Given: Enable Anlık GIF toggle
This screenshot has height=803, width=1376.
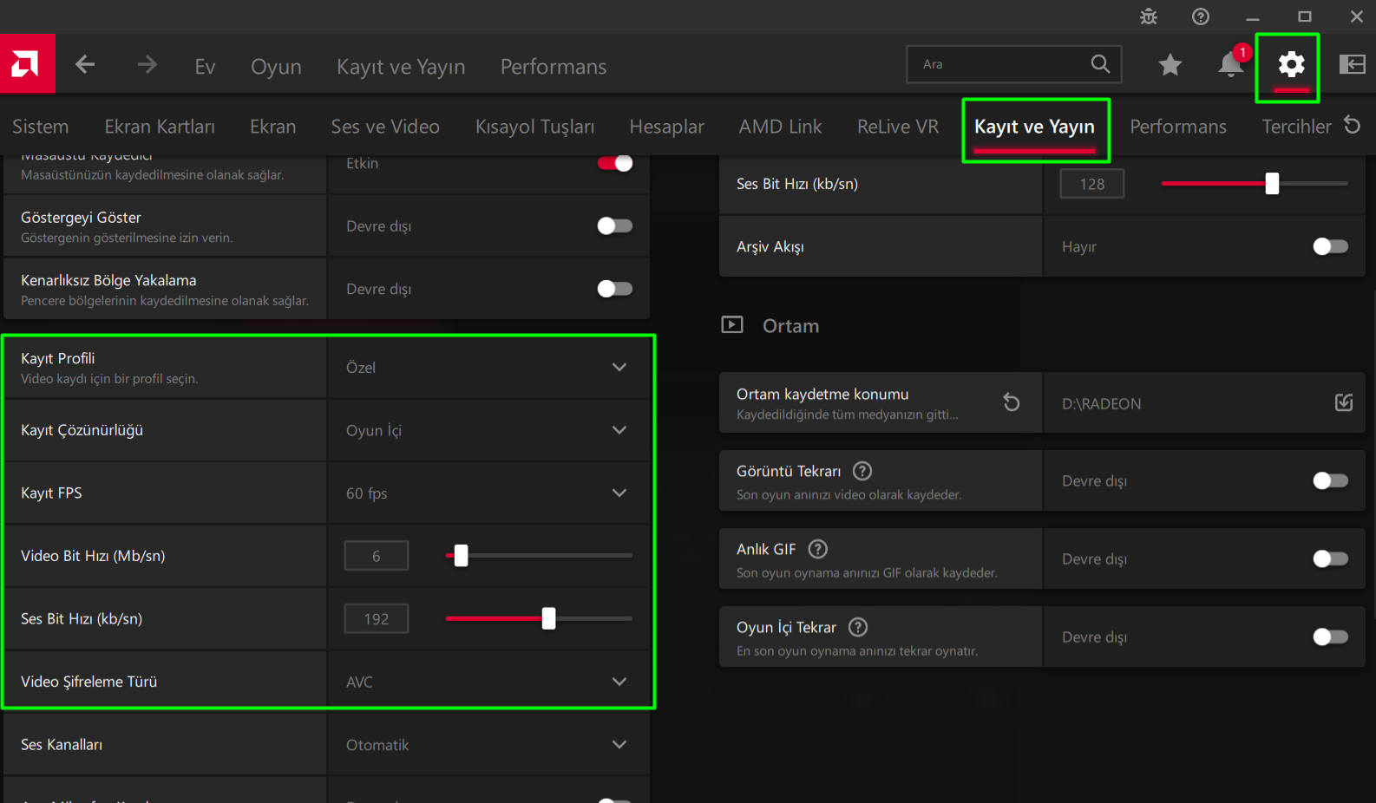Looking at the screenshot, I should (1331, 558).
